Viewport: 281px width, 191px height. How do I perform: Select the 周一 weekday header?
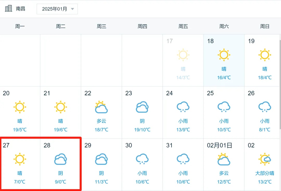point(20,26)
